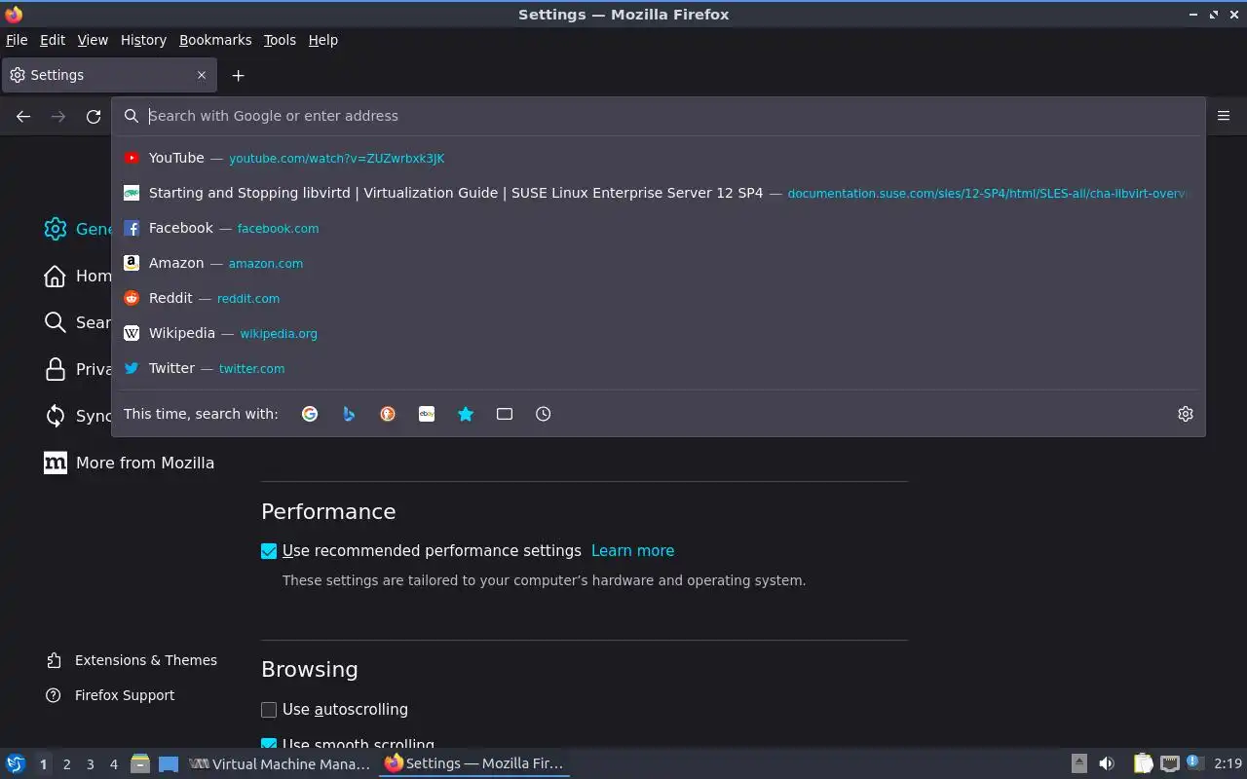Screen dimensions: 1247x779
Task: Click the show desktop taskbar icon
Action: pos(169,763)
